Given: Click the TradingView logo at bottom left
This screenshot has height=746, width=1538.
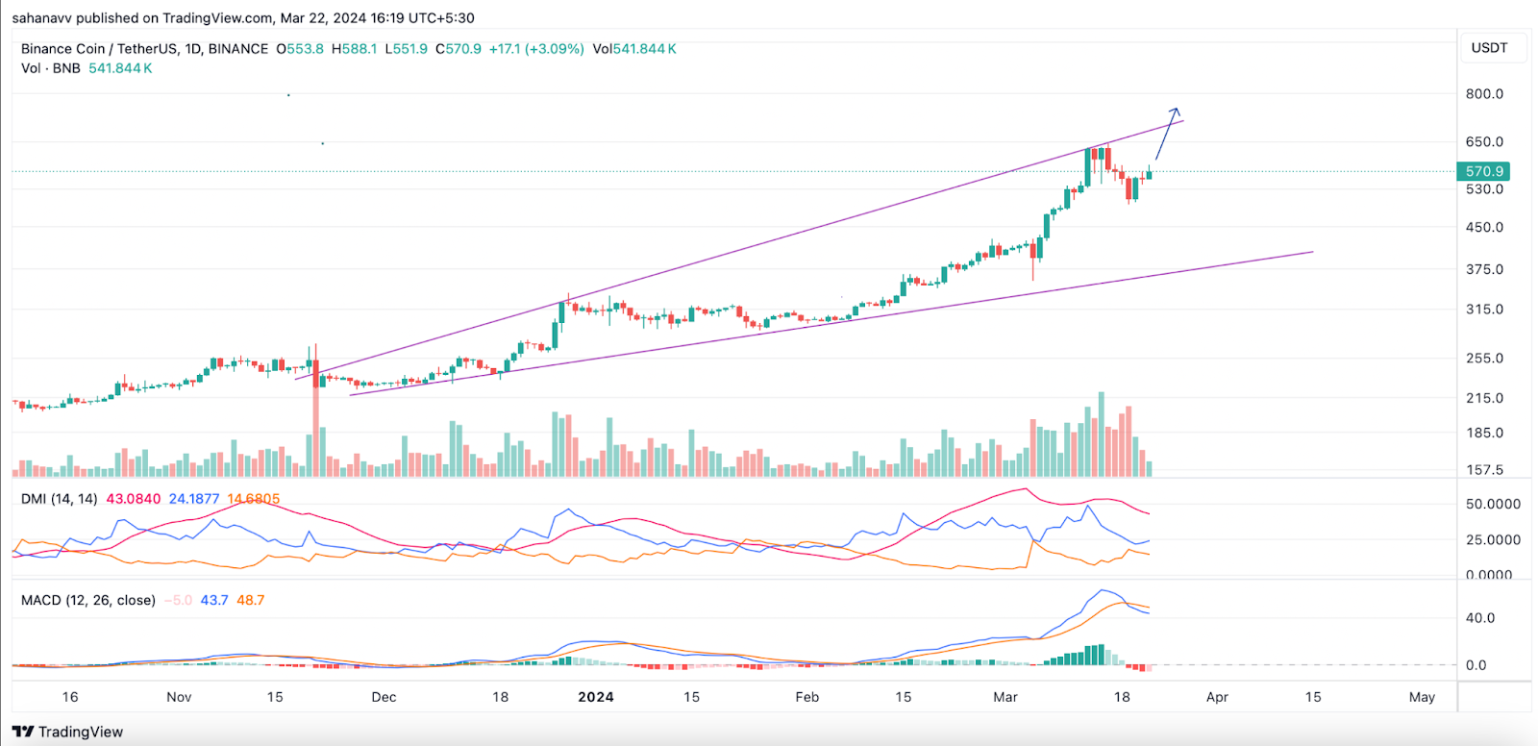Looking at the screenshot, I should (67, 732).
